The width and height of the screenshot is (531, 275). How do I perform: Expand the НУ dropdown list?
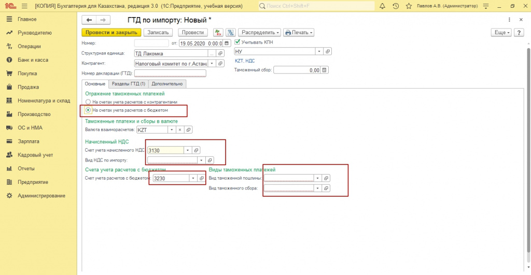[319, 51]
